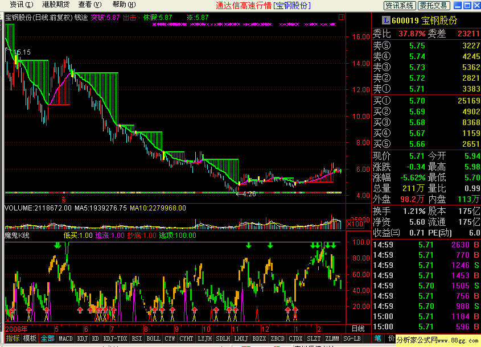Select the CYW indicator tab

click(170, 338)
